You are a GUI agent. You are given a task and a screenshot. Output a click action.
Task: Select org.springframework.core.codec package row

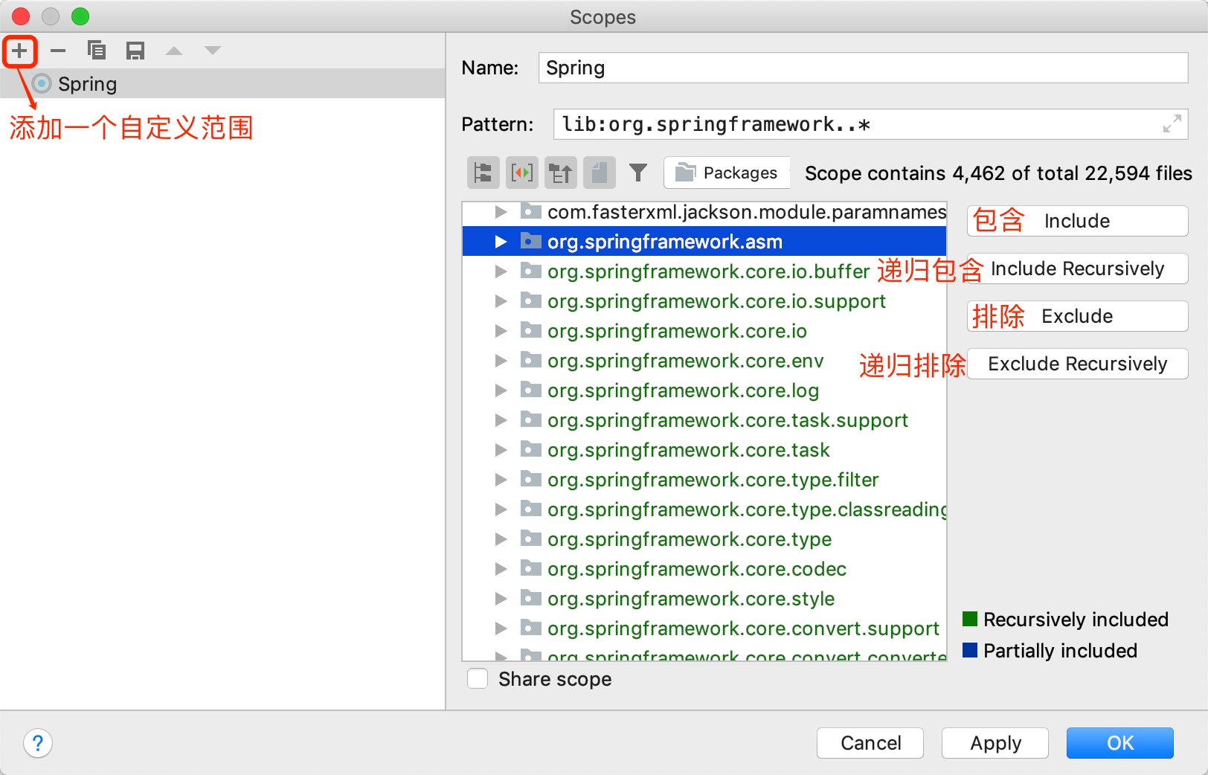point(696,569)
